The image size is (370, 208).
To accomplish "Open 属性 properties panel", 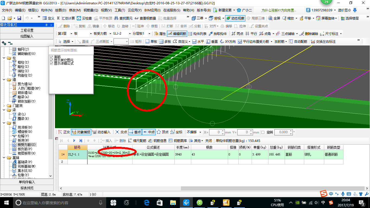I will [160, 34].
